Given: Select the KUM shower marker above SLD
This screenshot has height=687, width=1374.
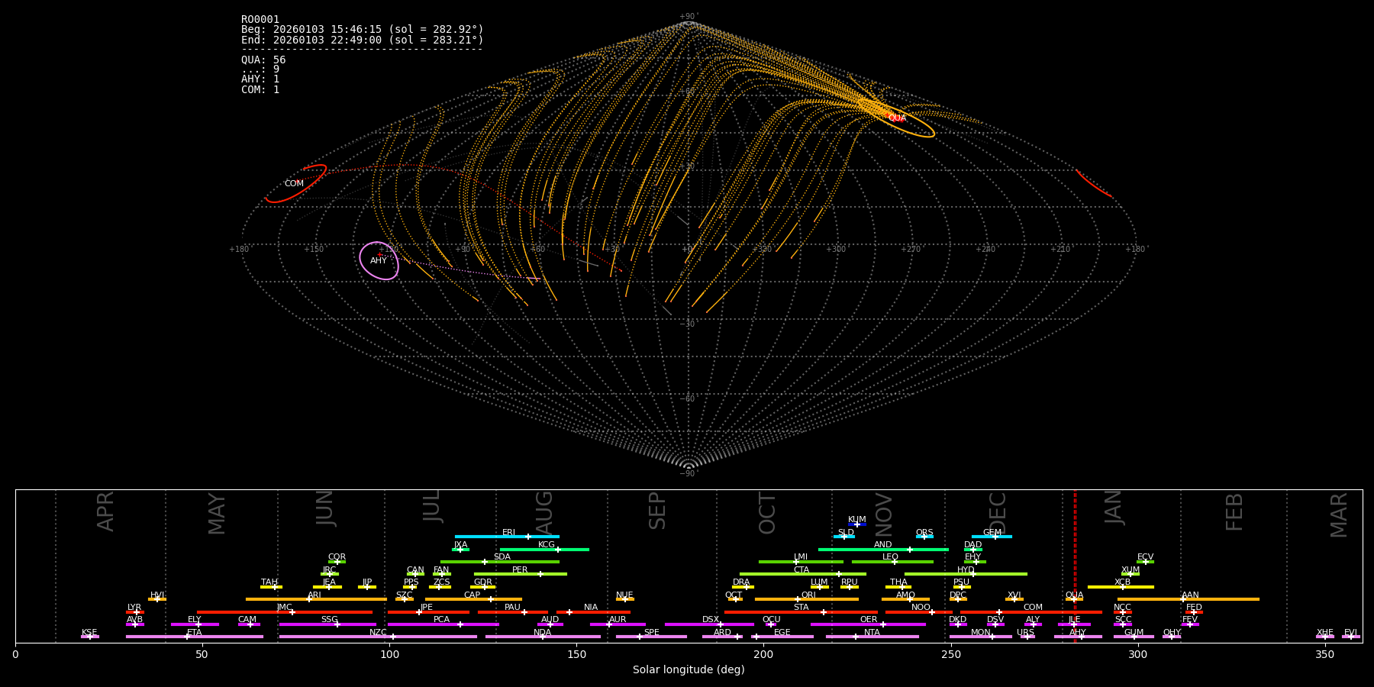Looking at the screenshot, I should 856,524.
